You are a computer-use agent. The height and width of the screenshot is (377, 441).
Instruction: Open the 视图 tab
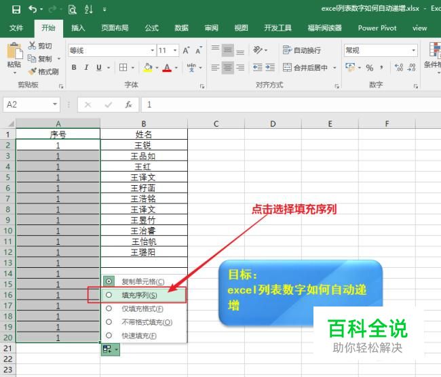pyautogui.click(x=241, y=28)
